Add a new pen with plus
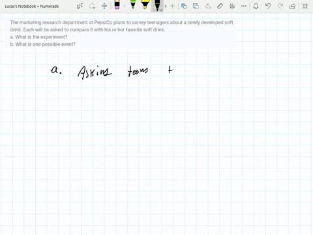313x235 pixels. (173, 6)
